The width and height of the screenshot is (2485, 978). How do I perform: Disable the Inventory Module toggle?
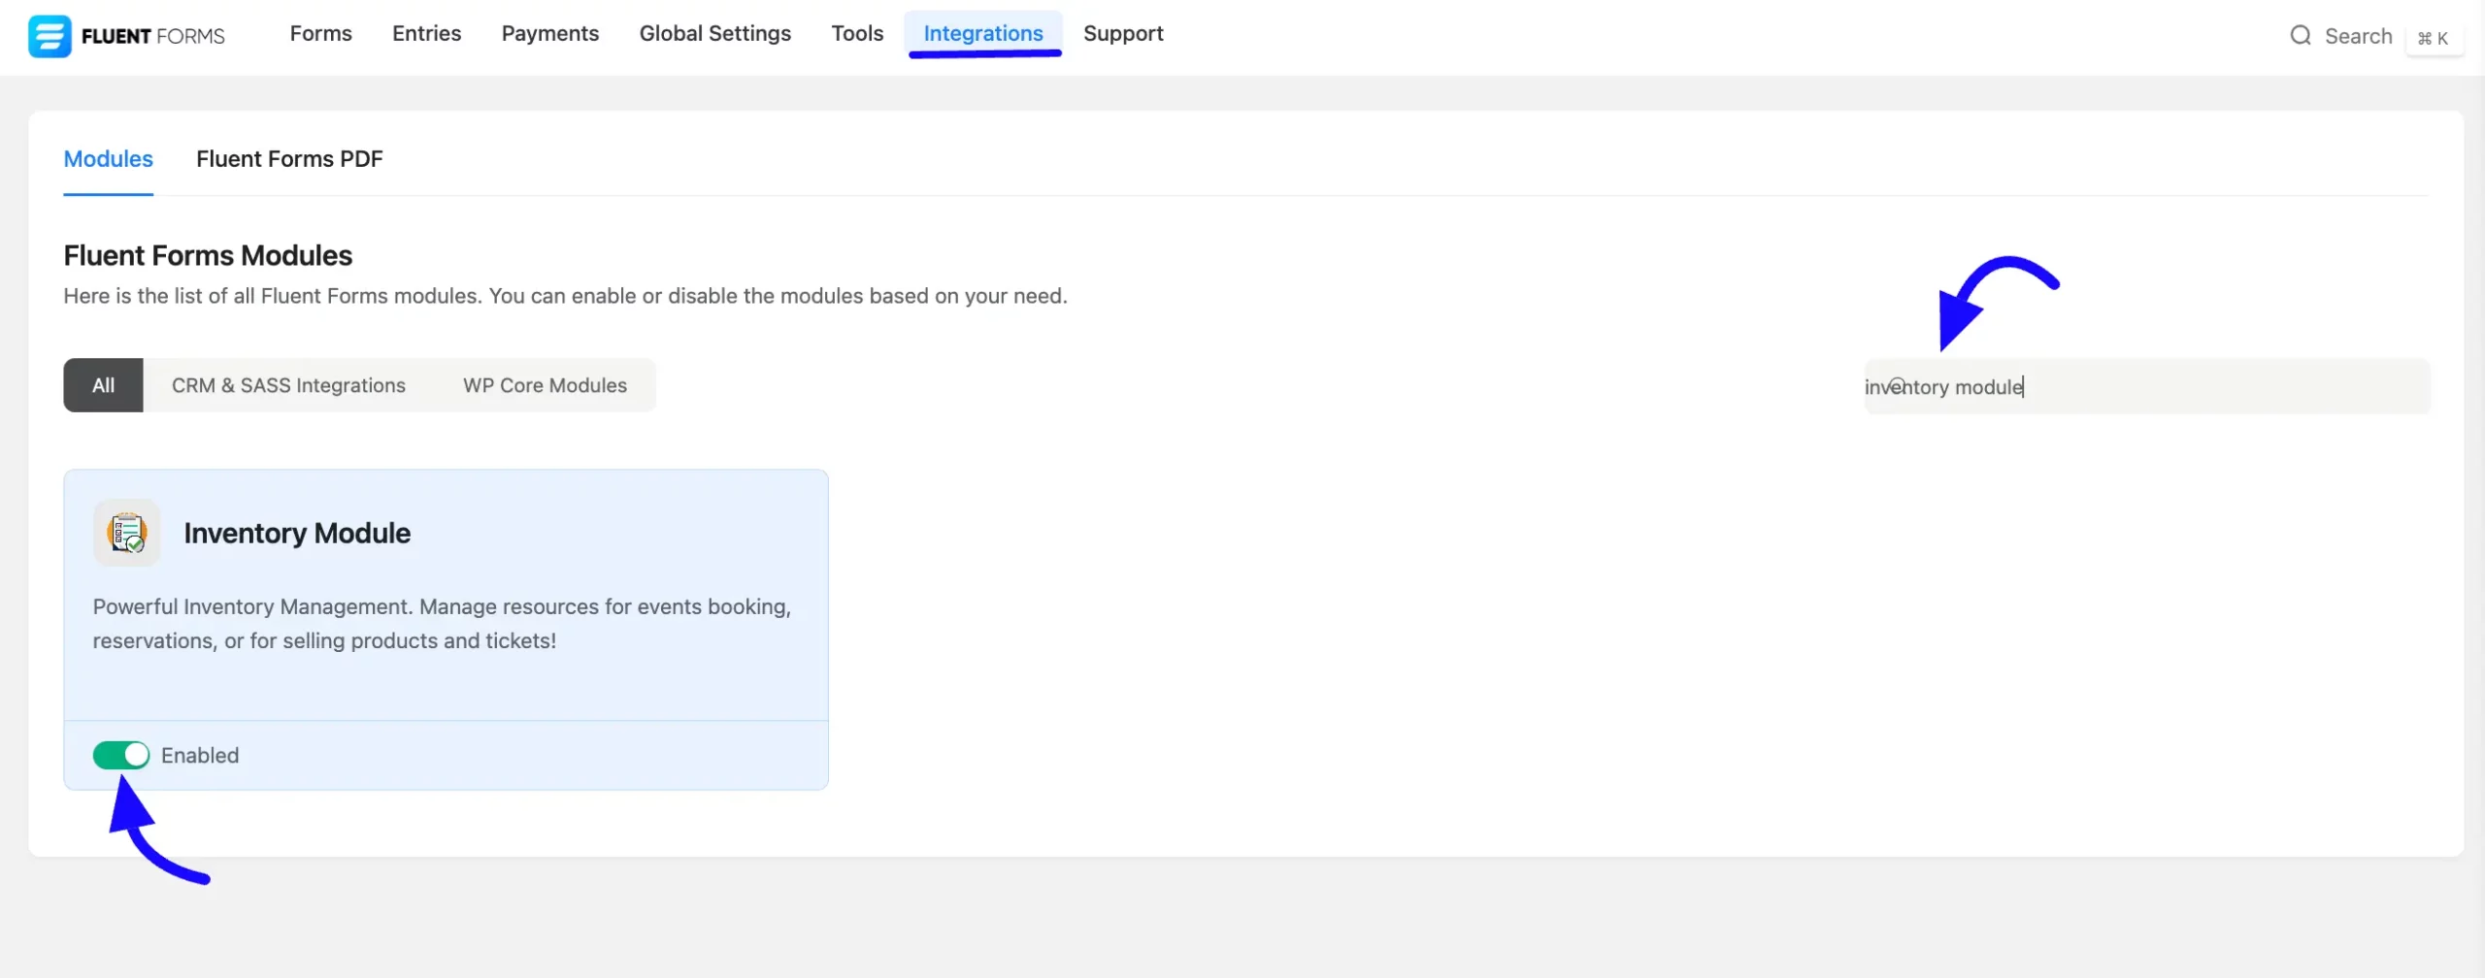click(x=120, y=754)
